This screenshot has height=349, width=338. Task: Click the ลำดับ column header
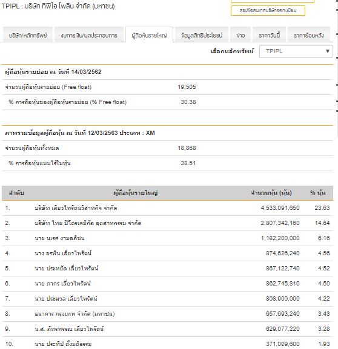coord(16,193)
